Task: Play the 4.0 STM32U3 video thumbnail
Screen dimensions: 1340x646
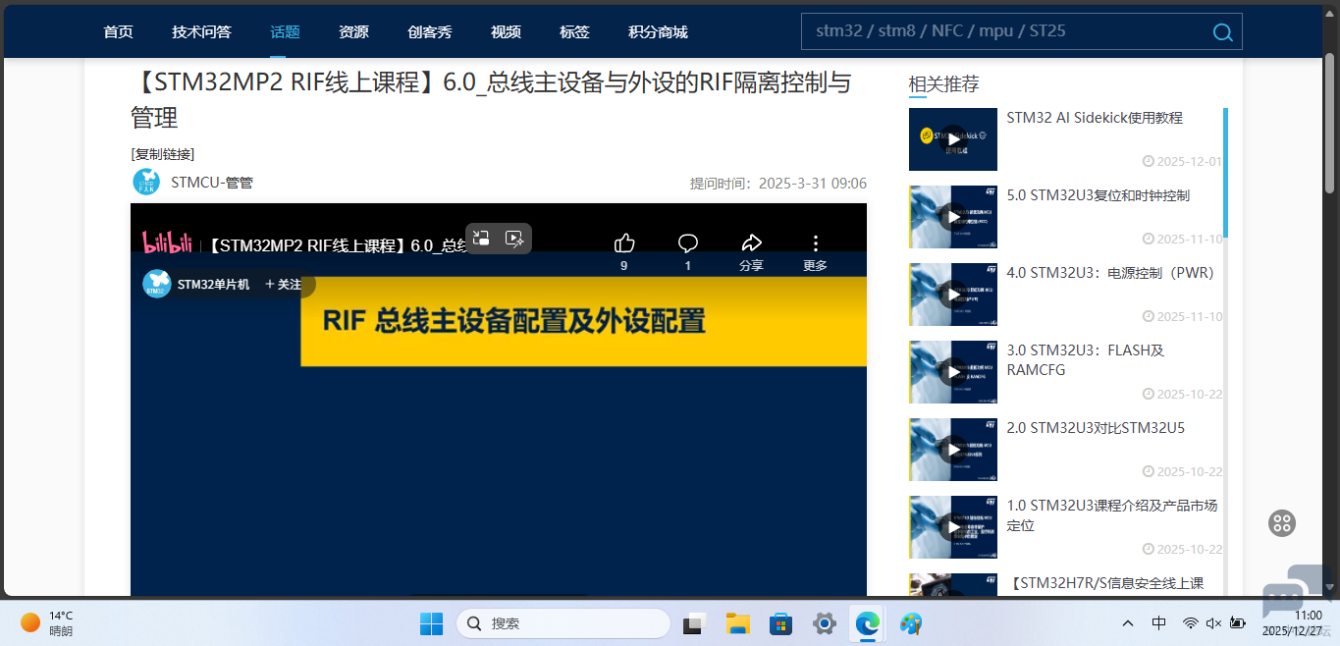Action: coord(953,295)
